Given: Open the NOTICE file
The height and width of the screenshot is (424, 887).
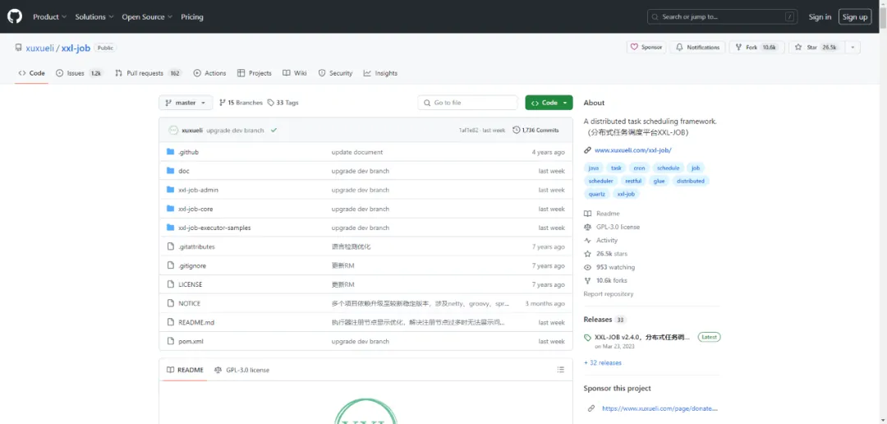Looking at the screenshot, I should (190, 303).
